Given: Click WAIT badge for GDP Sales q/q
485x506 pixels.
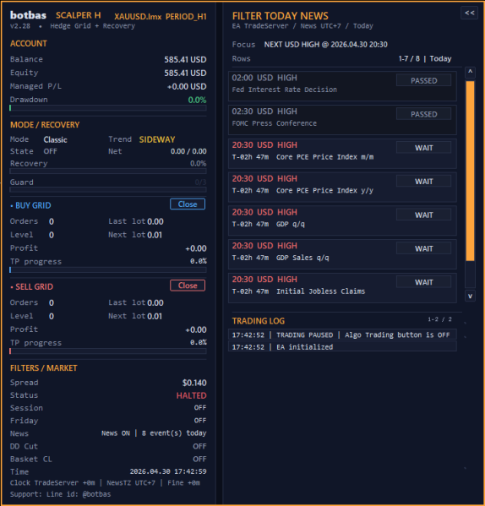Looking at the screenshot, I should pos(423,248).
